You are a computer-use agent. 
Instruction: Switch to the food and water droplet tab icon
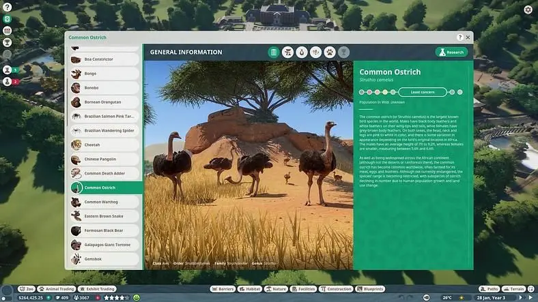(302, 52)
